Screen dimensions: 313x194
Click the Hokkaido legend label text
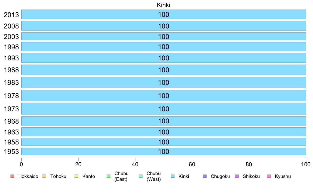pyautogui.click(x=28, y=176)
